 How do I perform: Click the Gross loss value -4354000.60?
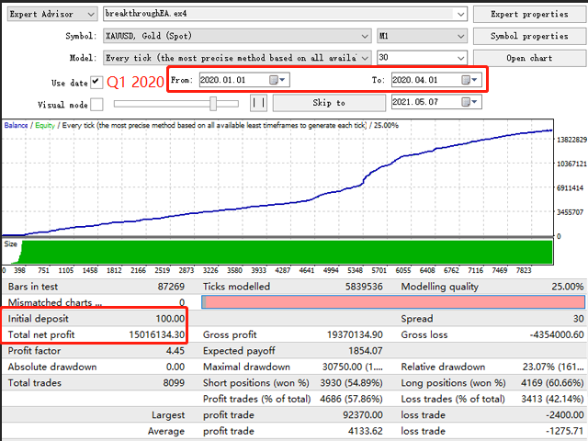point(557,334)
